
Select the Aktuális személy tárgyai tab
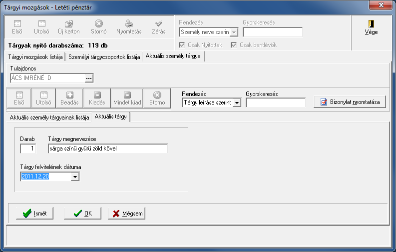(174, 56)
